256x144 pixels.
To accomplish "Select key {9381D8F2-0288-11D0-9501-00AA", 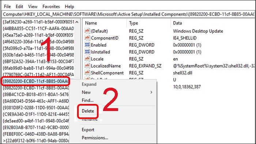I will [36, 107].
